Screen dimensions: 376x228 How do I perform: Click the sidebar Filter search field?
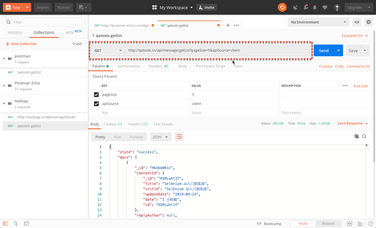tap(44, 22)
